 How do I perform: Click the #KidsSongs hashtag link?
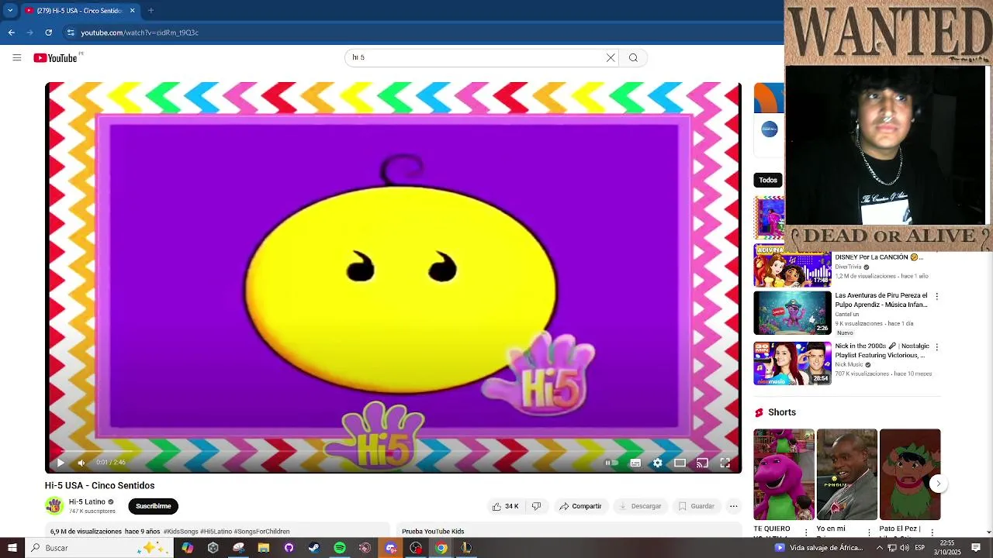[181, 532]
